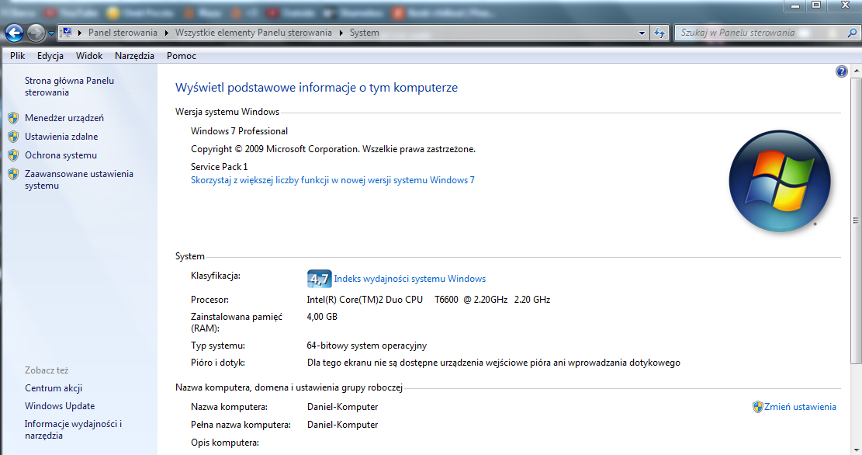This screenshot has width=862, height=455.
Task: Click the pen and touch availability text
Action: click(x=493, y=363)
